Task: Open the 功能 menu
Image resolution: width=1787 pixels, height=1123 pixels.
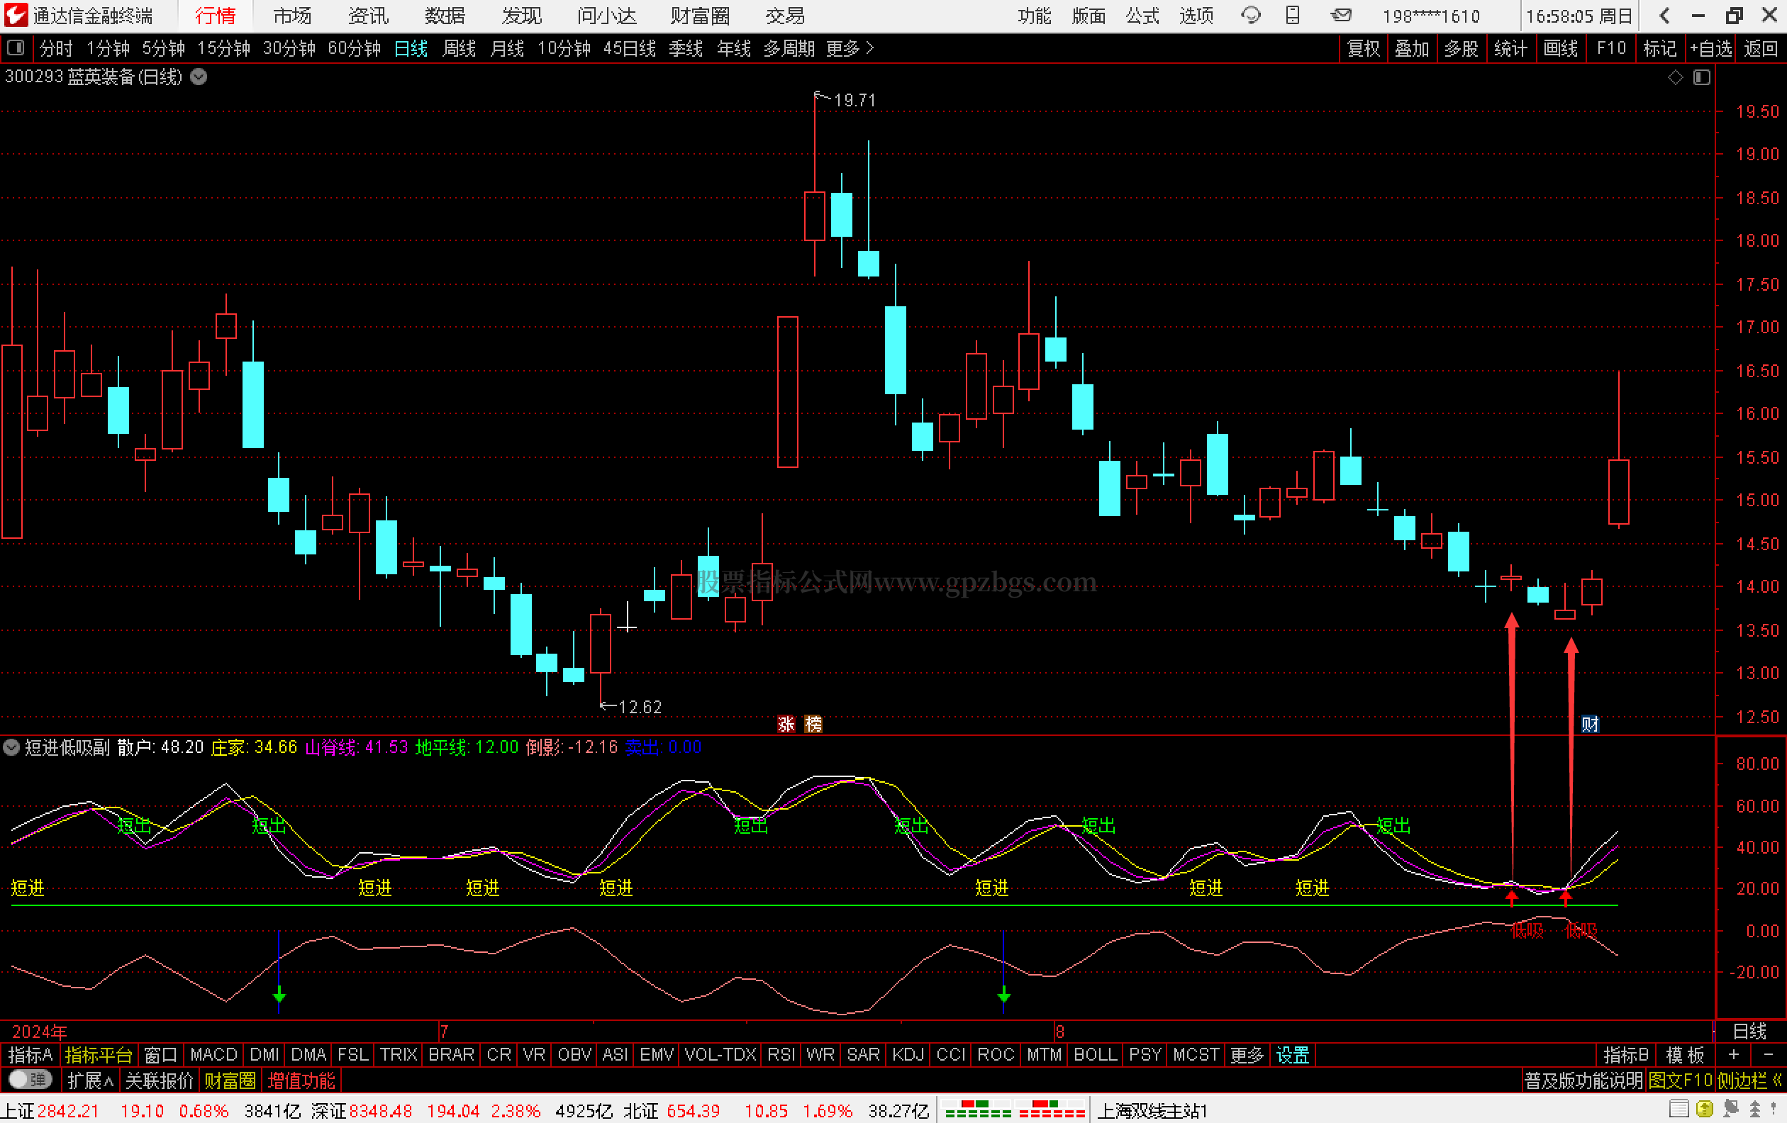Action: [1035, 16]
